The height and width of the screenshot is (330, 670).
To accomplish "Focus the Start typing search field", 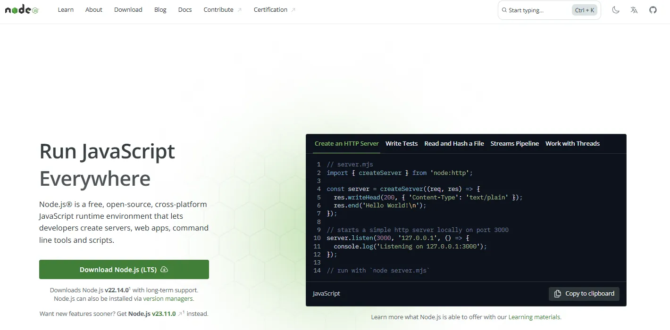I will coord(549,10).
